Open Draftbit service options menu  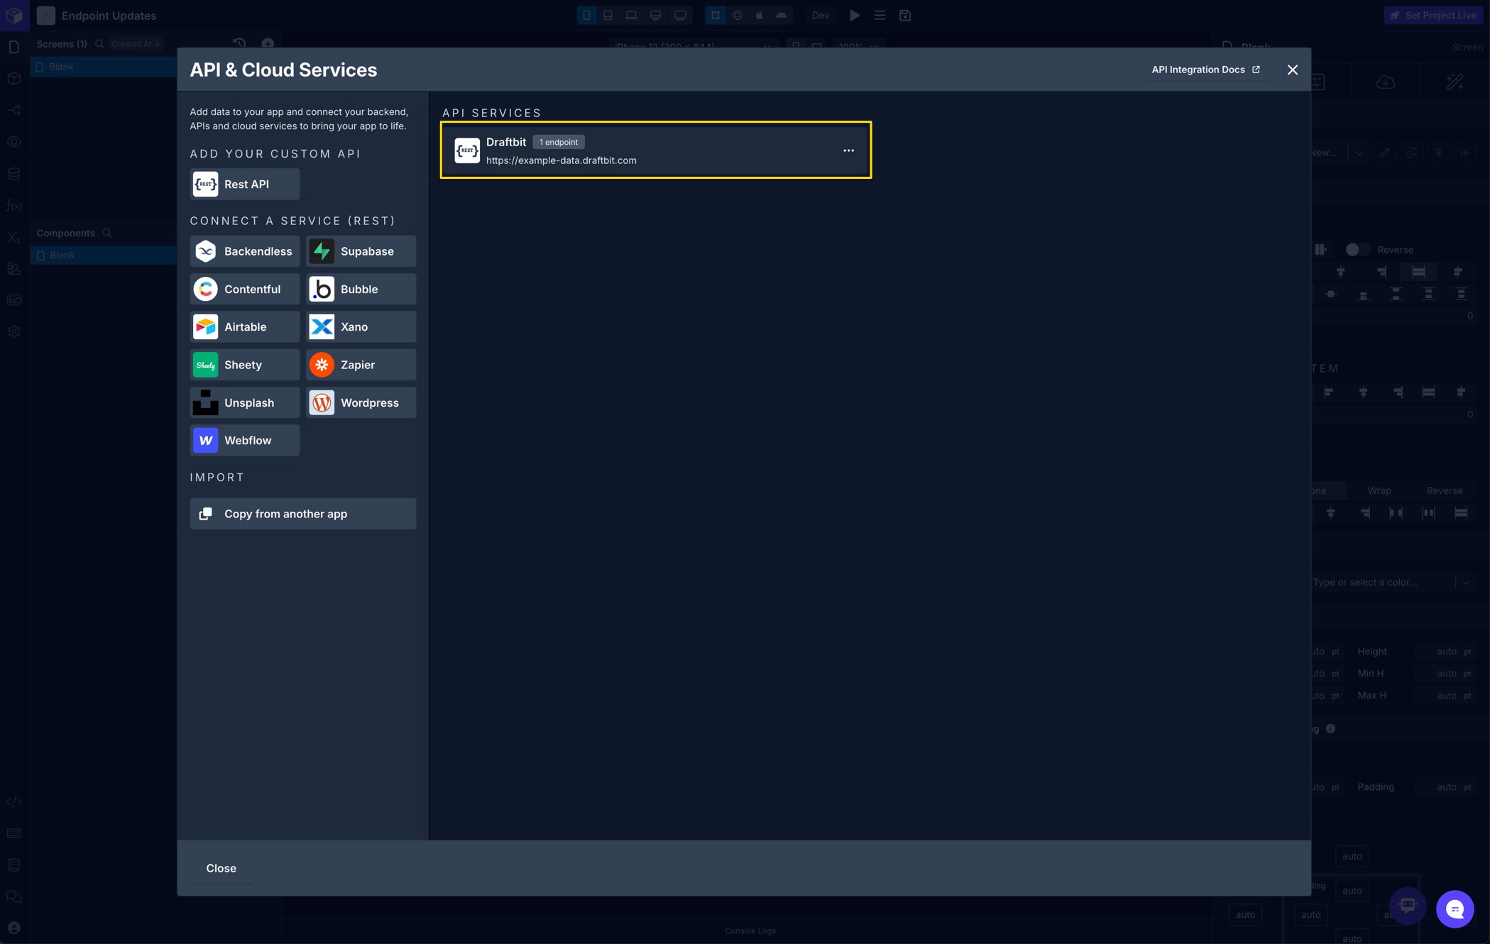848,150
